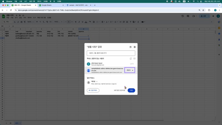The height and width of the screenshot is (125, 222).
Task: Click the Copy link button
Action: tap(93, 90)
